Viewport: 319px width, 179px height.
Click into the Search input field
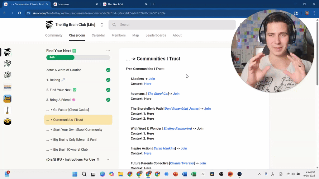[x=172, y=25]
